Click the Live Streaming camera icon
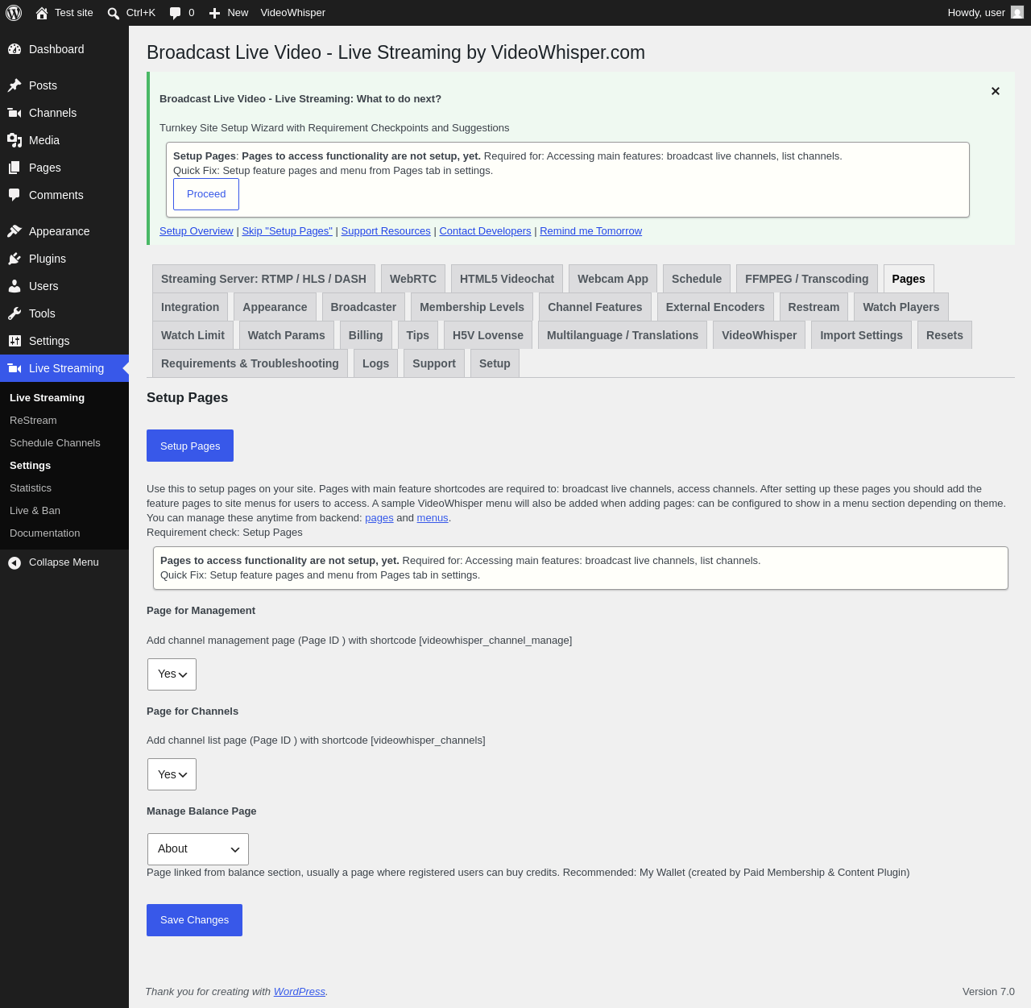The image size is (1031, 1008). pyautogui.click(x=14, y=368)
